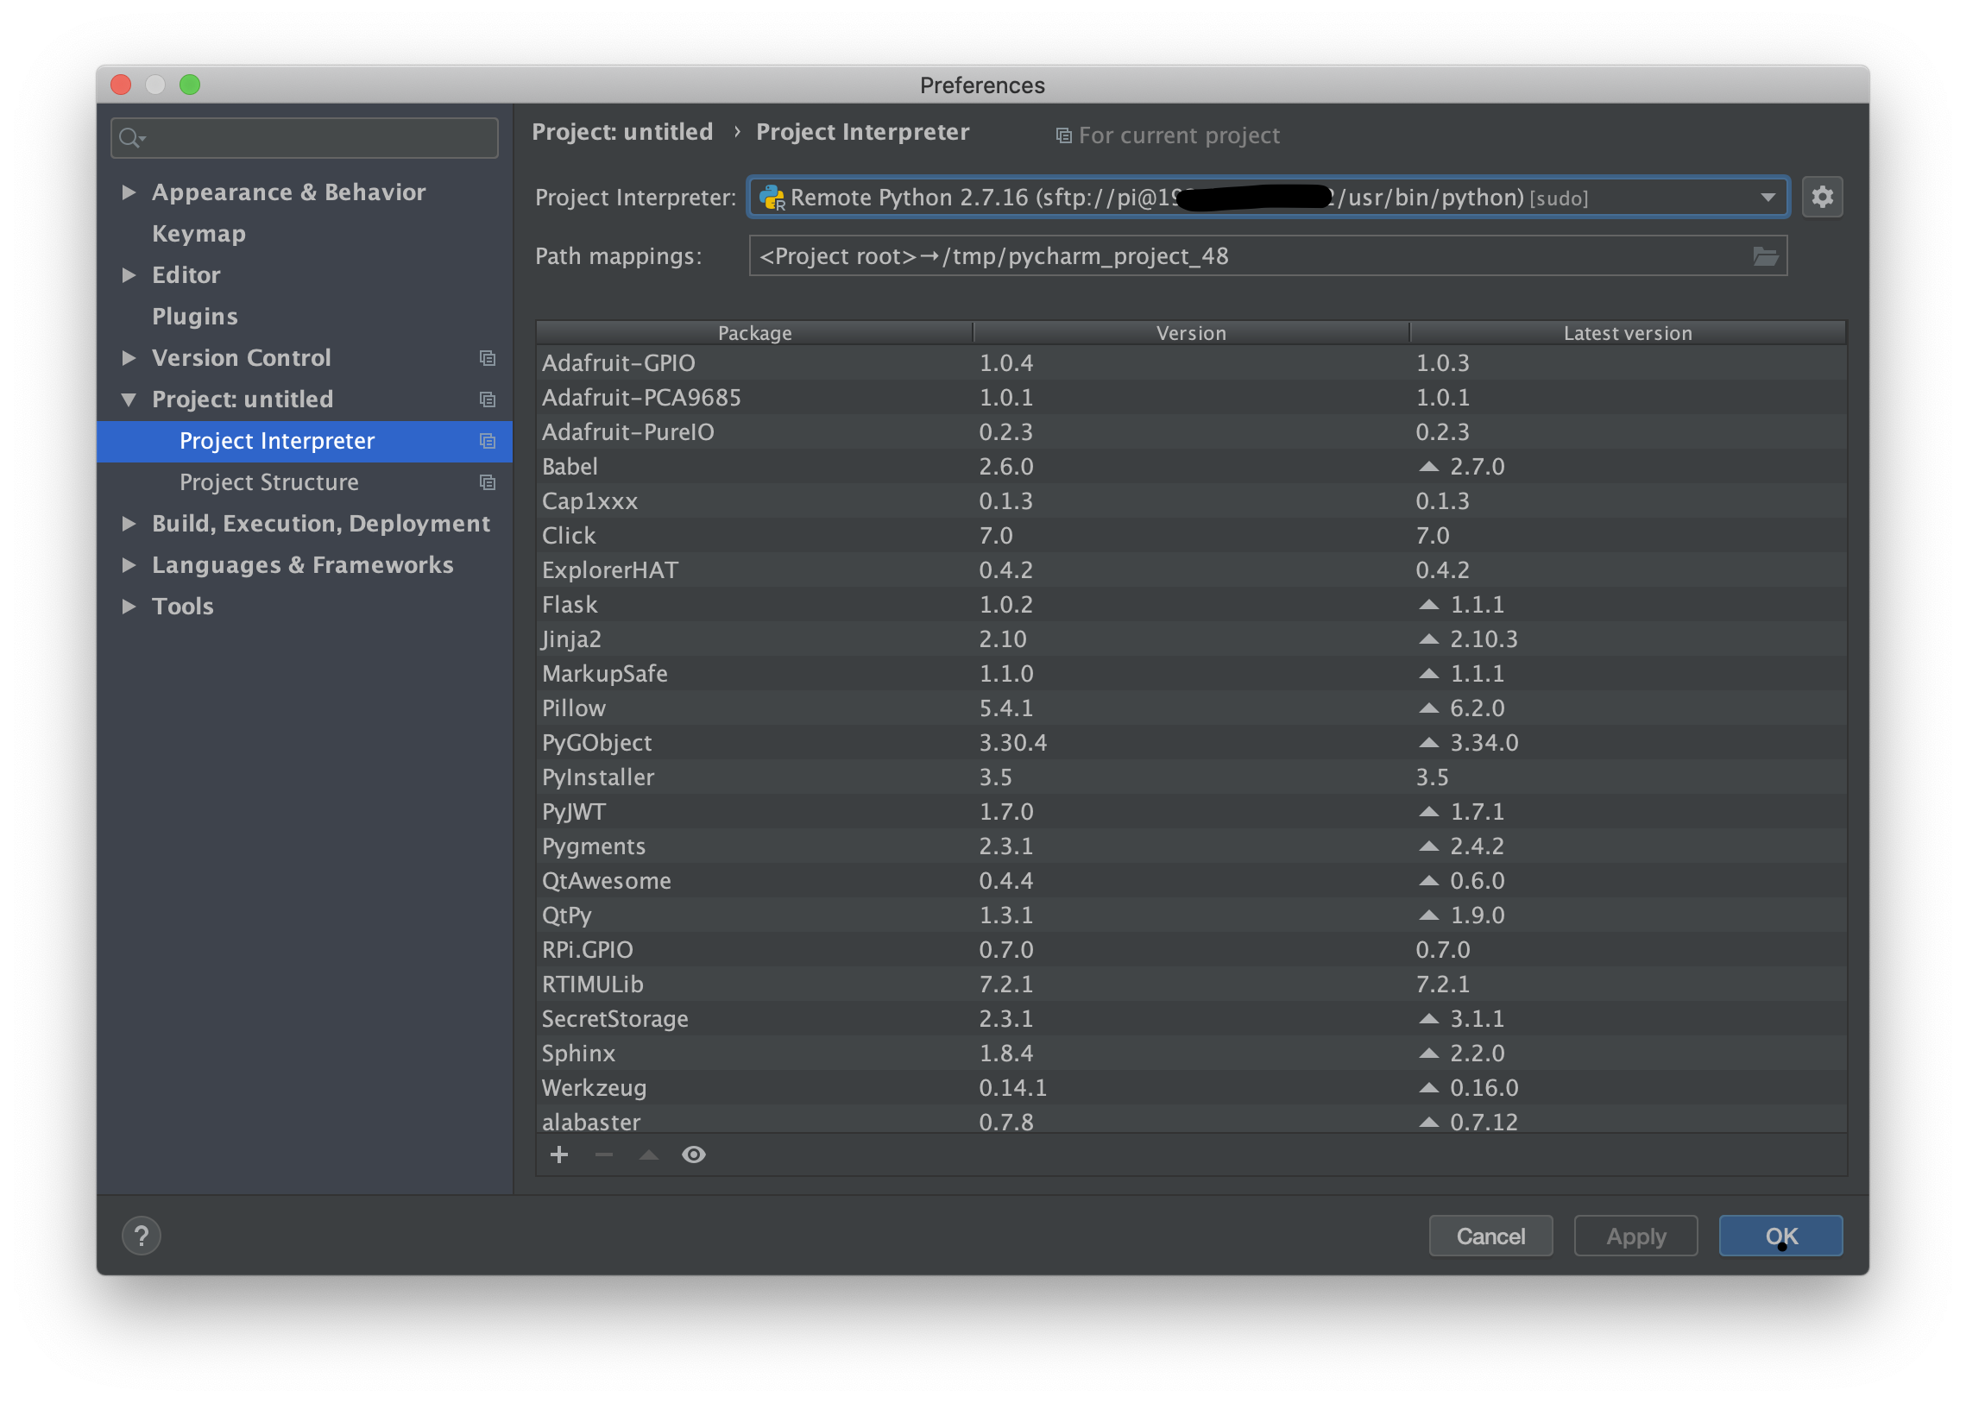Viewport: 1966px width, 1403px height.
Task: Select the Pygments package row
Action: 1191,846
